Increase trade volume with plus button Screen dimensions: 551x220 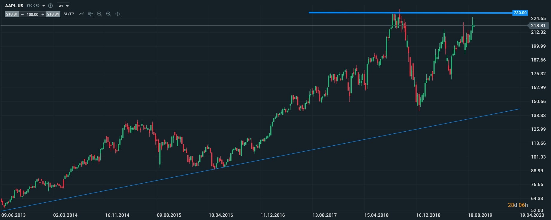pyautogui.click(x=43, y=14)
